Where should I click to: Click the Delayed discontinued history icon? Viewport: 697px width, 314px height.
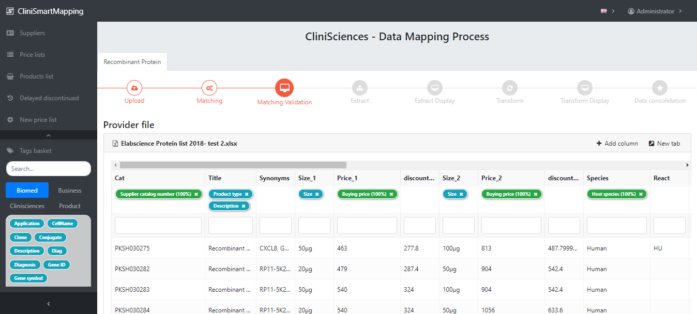(10, 98)
